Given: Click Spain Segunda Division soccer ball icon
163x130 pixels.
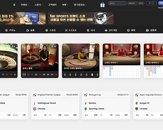Looking at the screenshot, I should click(137, 95).
